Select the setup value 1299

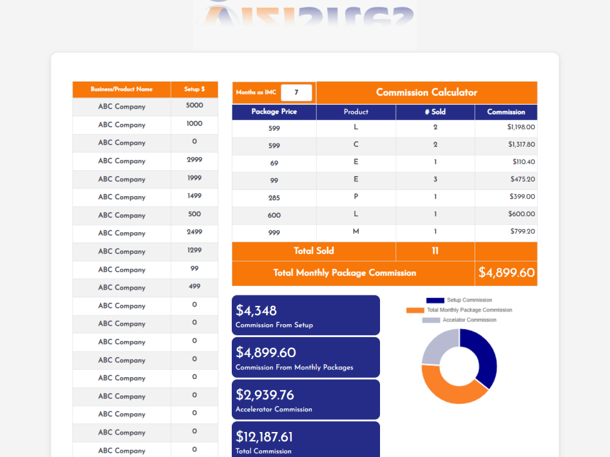[195, 250]
